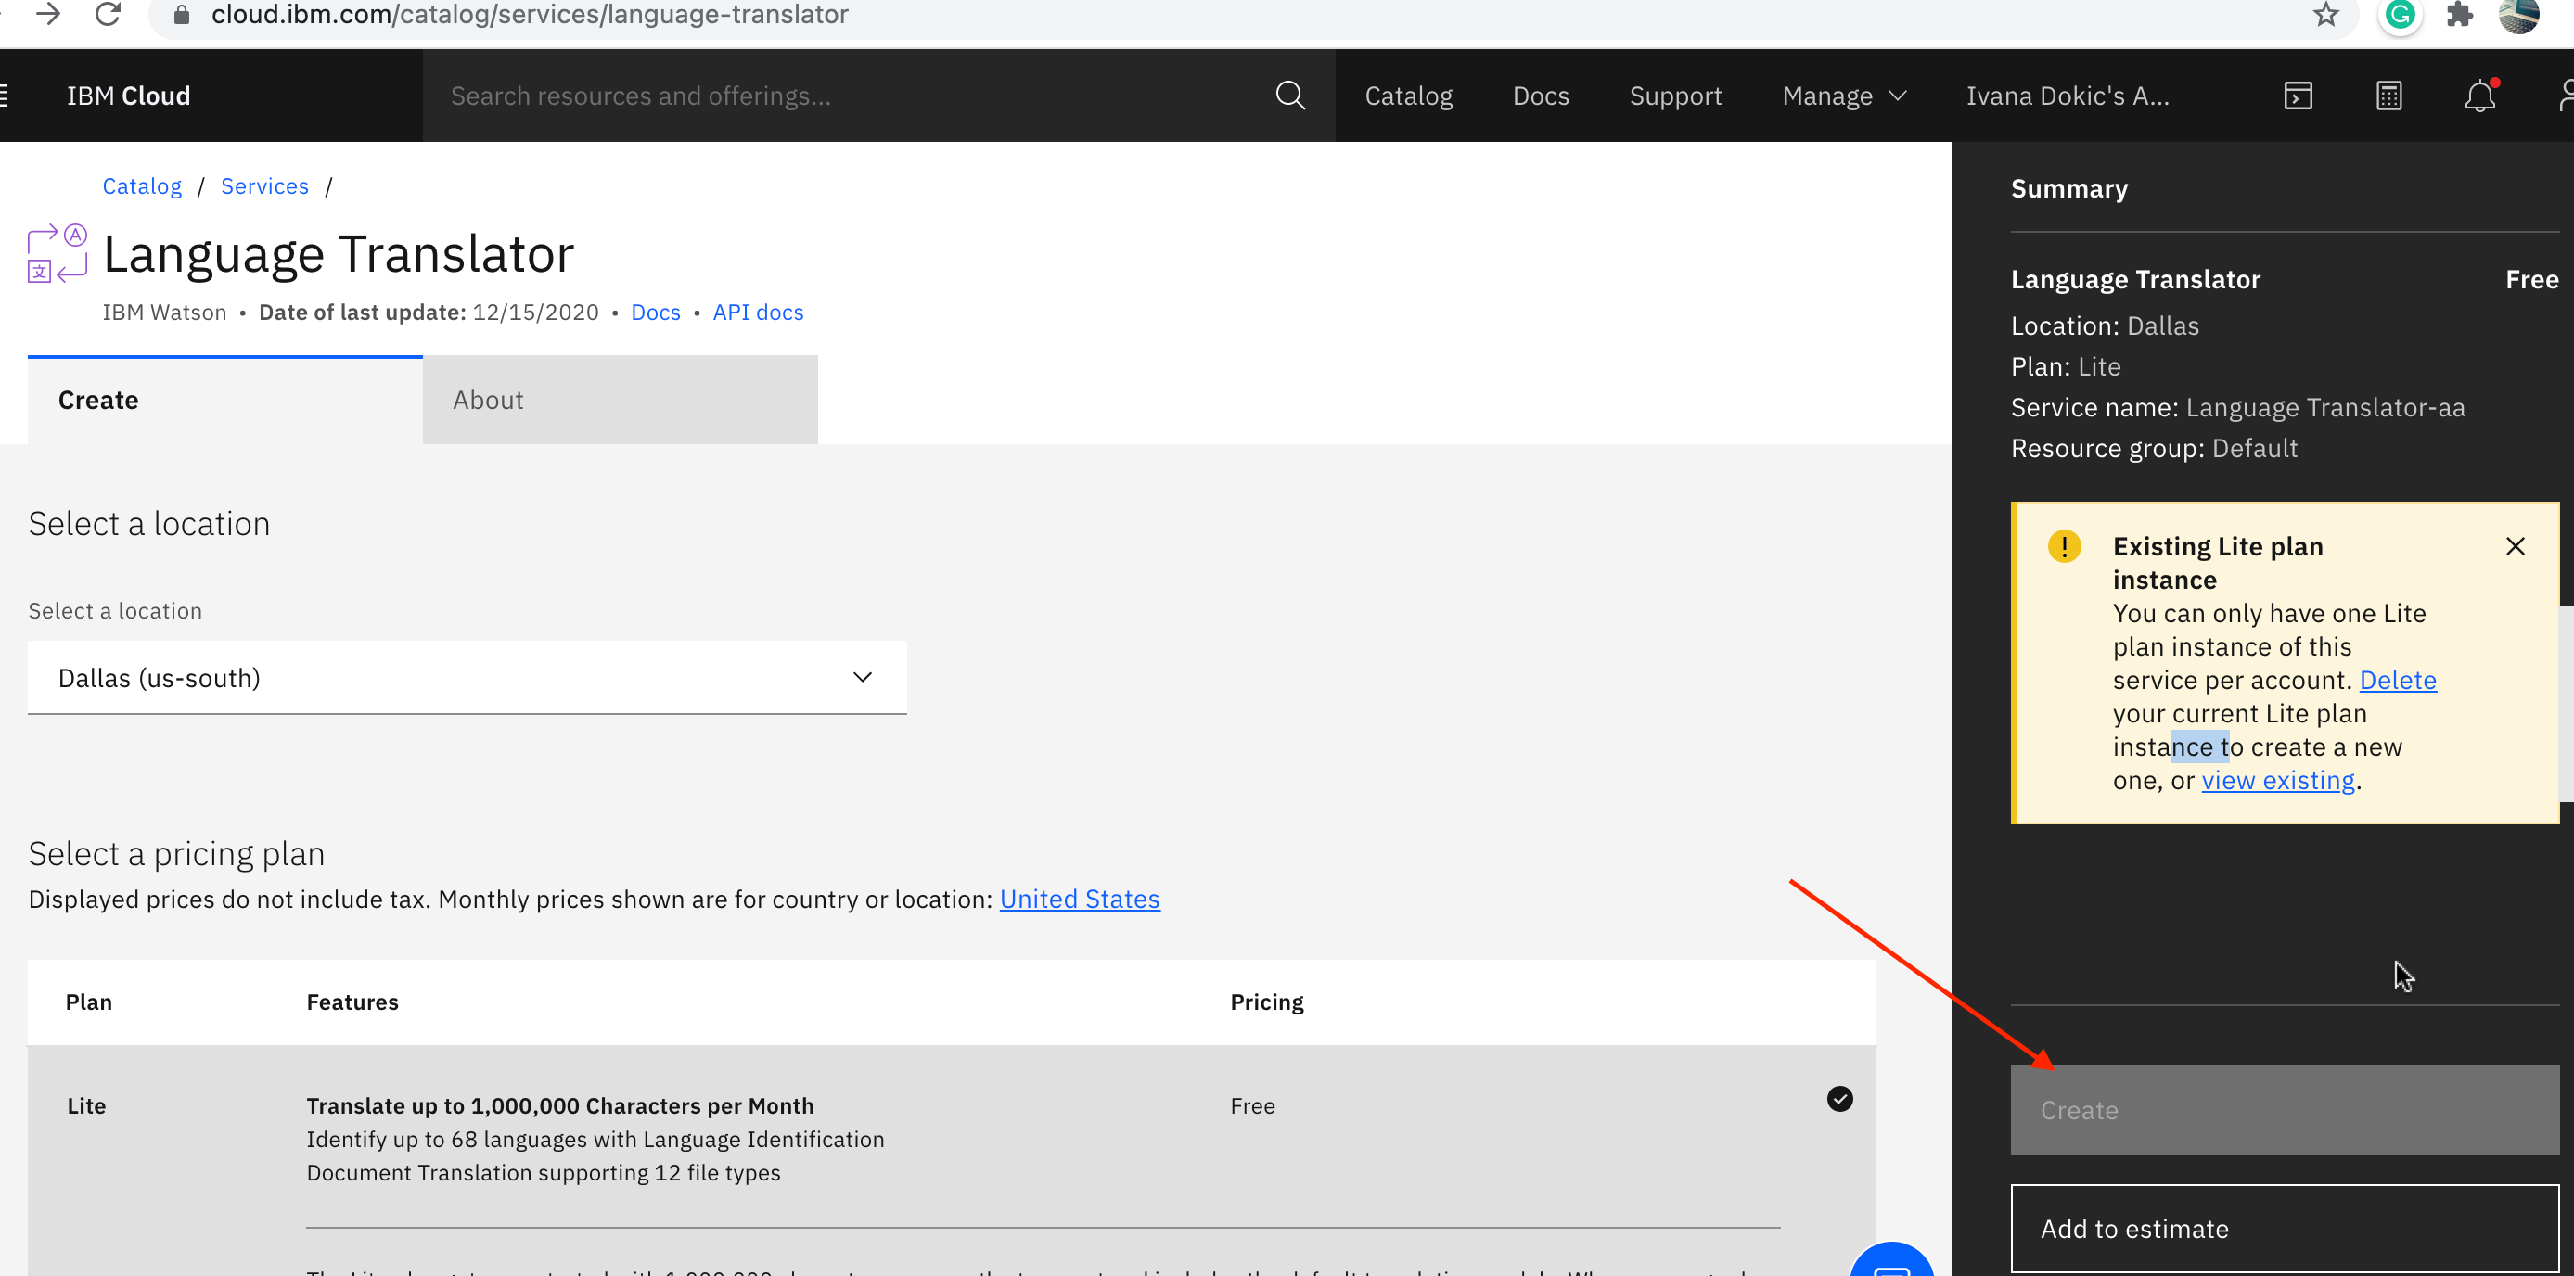Open the cost estimator calculator icon
The image size is (2574, 1276).
point(2388,96)
